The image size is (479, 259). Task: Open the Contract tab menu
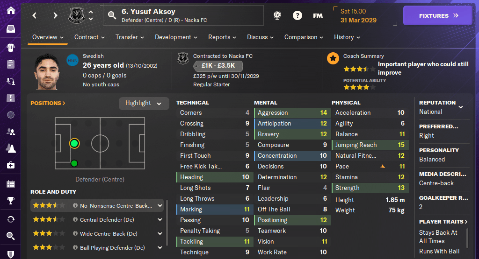pyautogui.click(x=89, y=37)
